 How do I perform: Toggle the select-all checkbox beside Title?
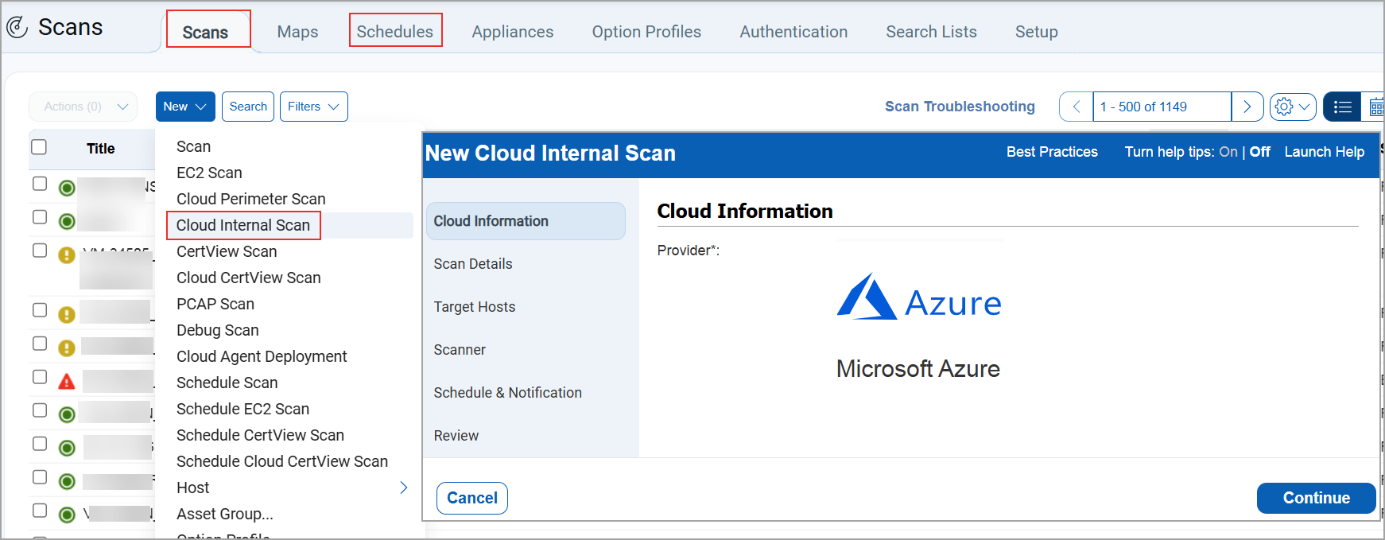(x=39, y=147)
